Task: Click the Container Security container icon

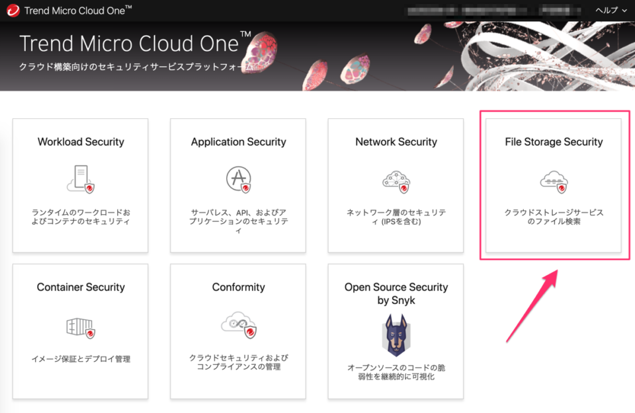Action: coord(79,326)
